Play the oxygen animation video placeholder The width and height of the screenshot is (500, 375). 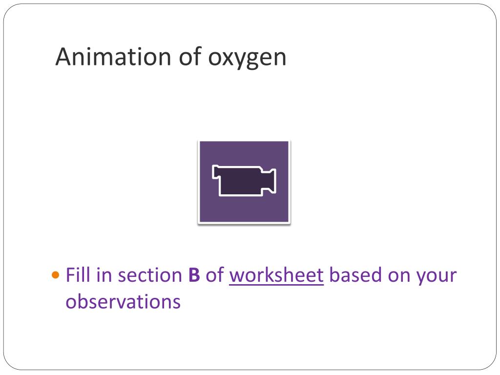pyautogui.click(x=244, y=182)
